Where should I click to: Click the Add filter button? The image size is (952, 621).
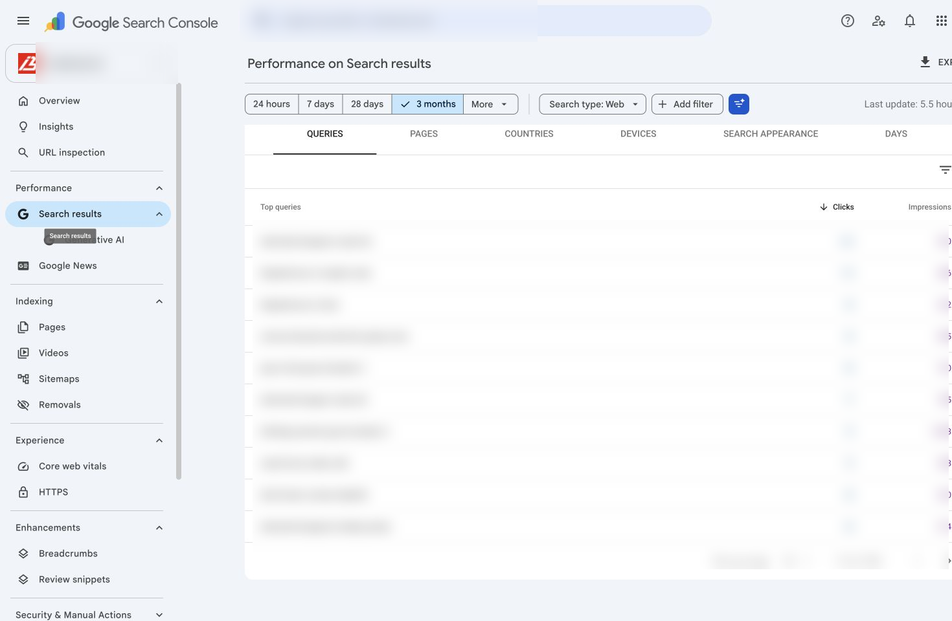click(687, 104)
